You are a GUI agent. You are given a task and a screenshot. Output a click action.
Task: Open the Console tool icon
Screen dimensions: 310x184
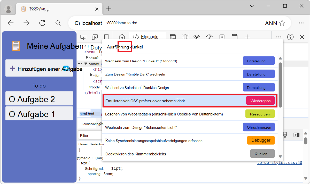pyautogui.click(x=173, y=37)
